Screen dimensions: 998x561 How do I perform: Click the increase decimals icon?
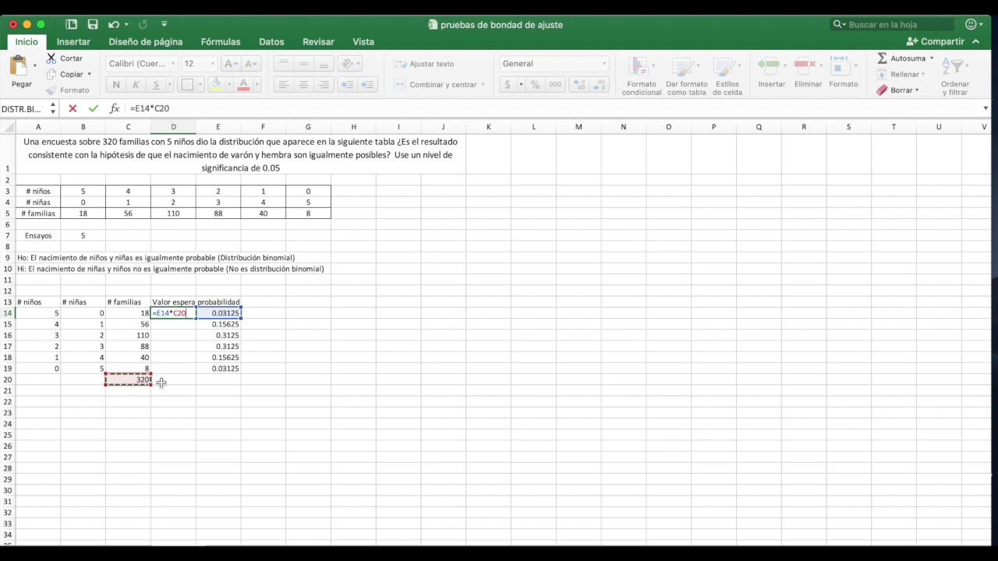pyautogui.click(x=579, y=84)
